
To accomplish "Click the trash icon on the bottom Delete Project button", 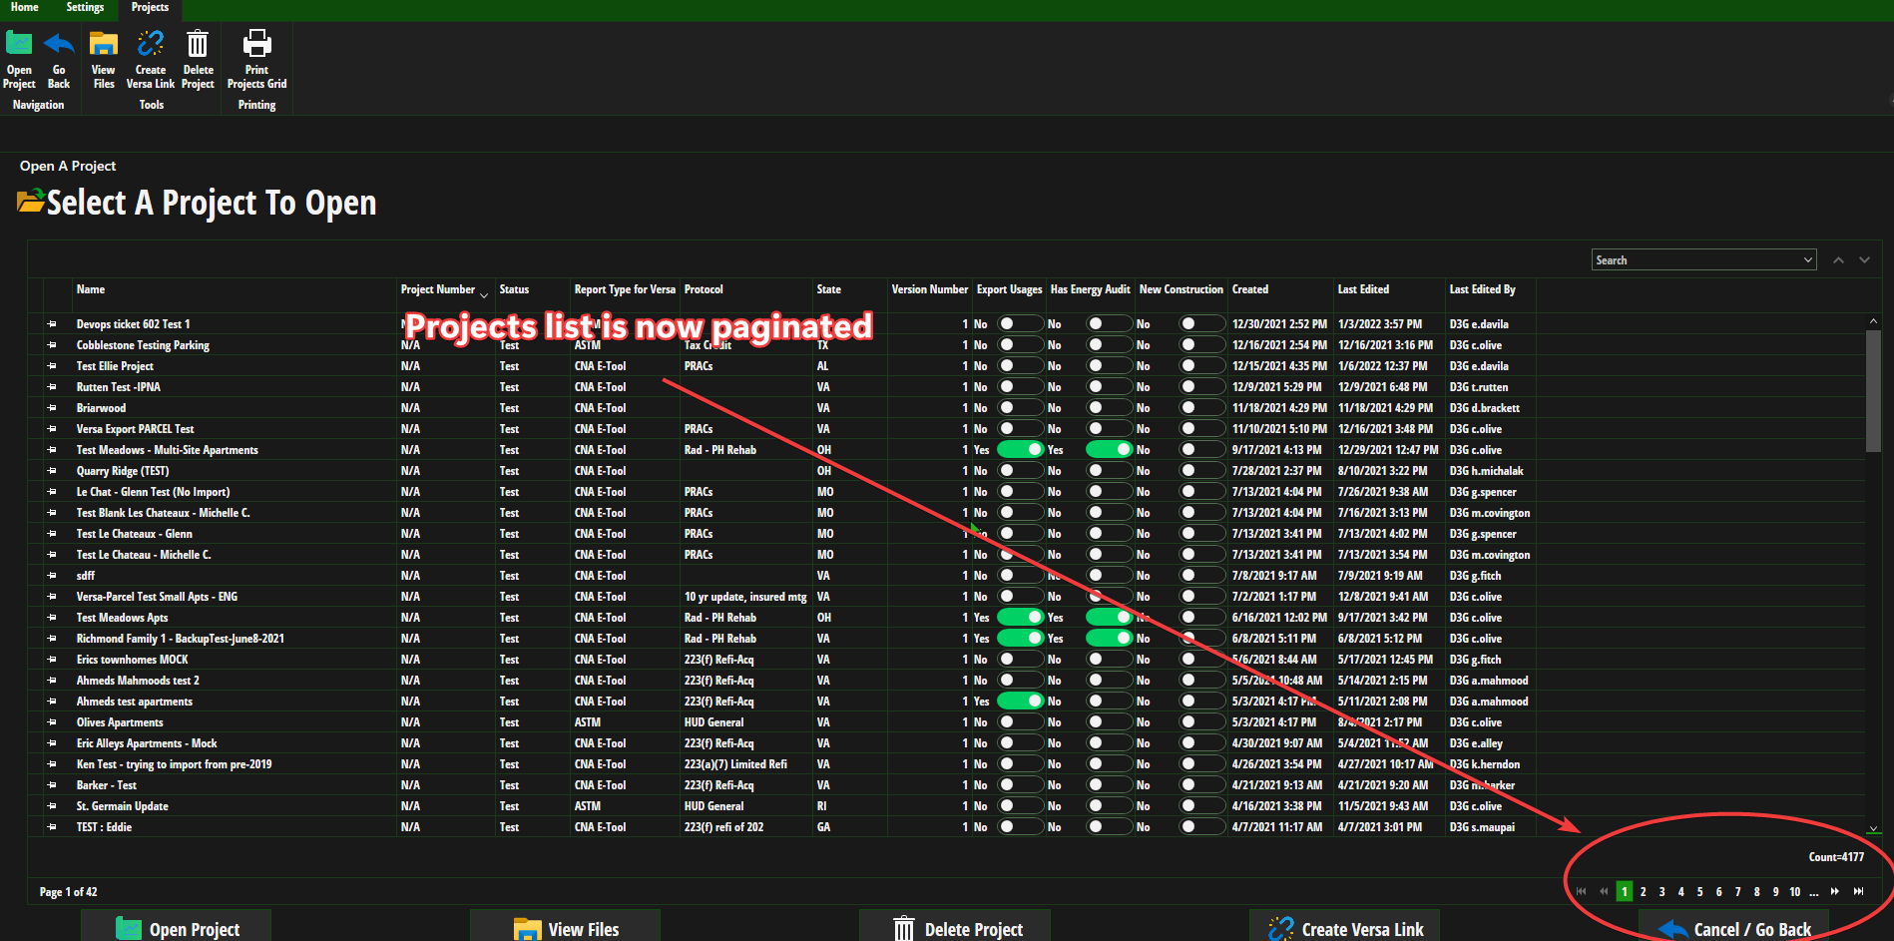I will (x=904, y=928).
